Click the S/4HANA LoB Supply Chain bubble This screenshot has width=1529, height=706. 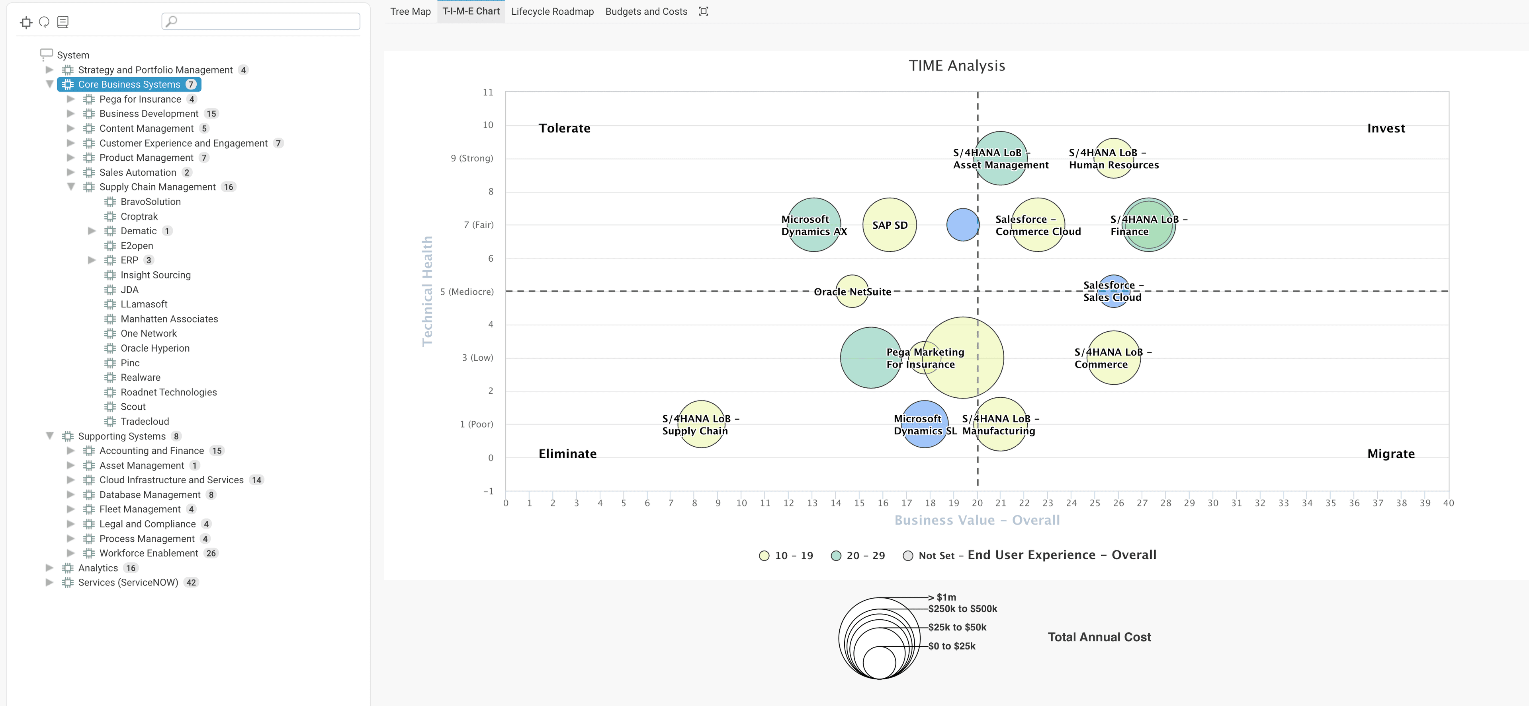(701, 424)
